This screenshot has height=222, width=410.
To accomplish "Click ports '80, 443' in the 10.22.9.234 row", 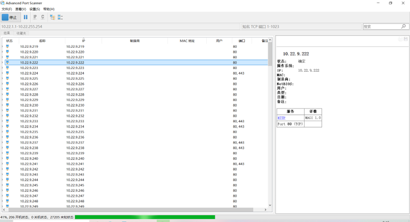I will click(239, 126).
